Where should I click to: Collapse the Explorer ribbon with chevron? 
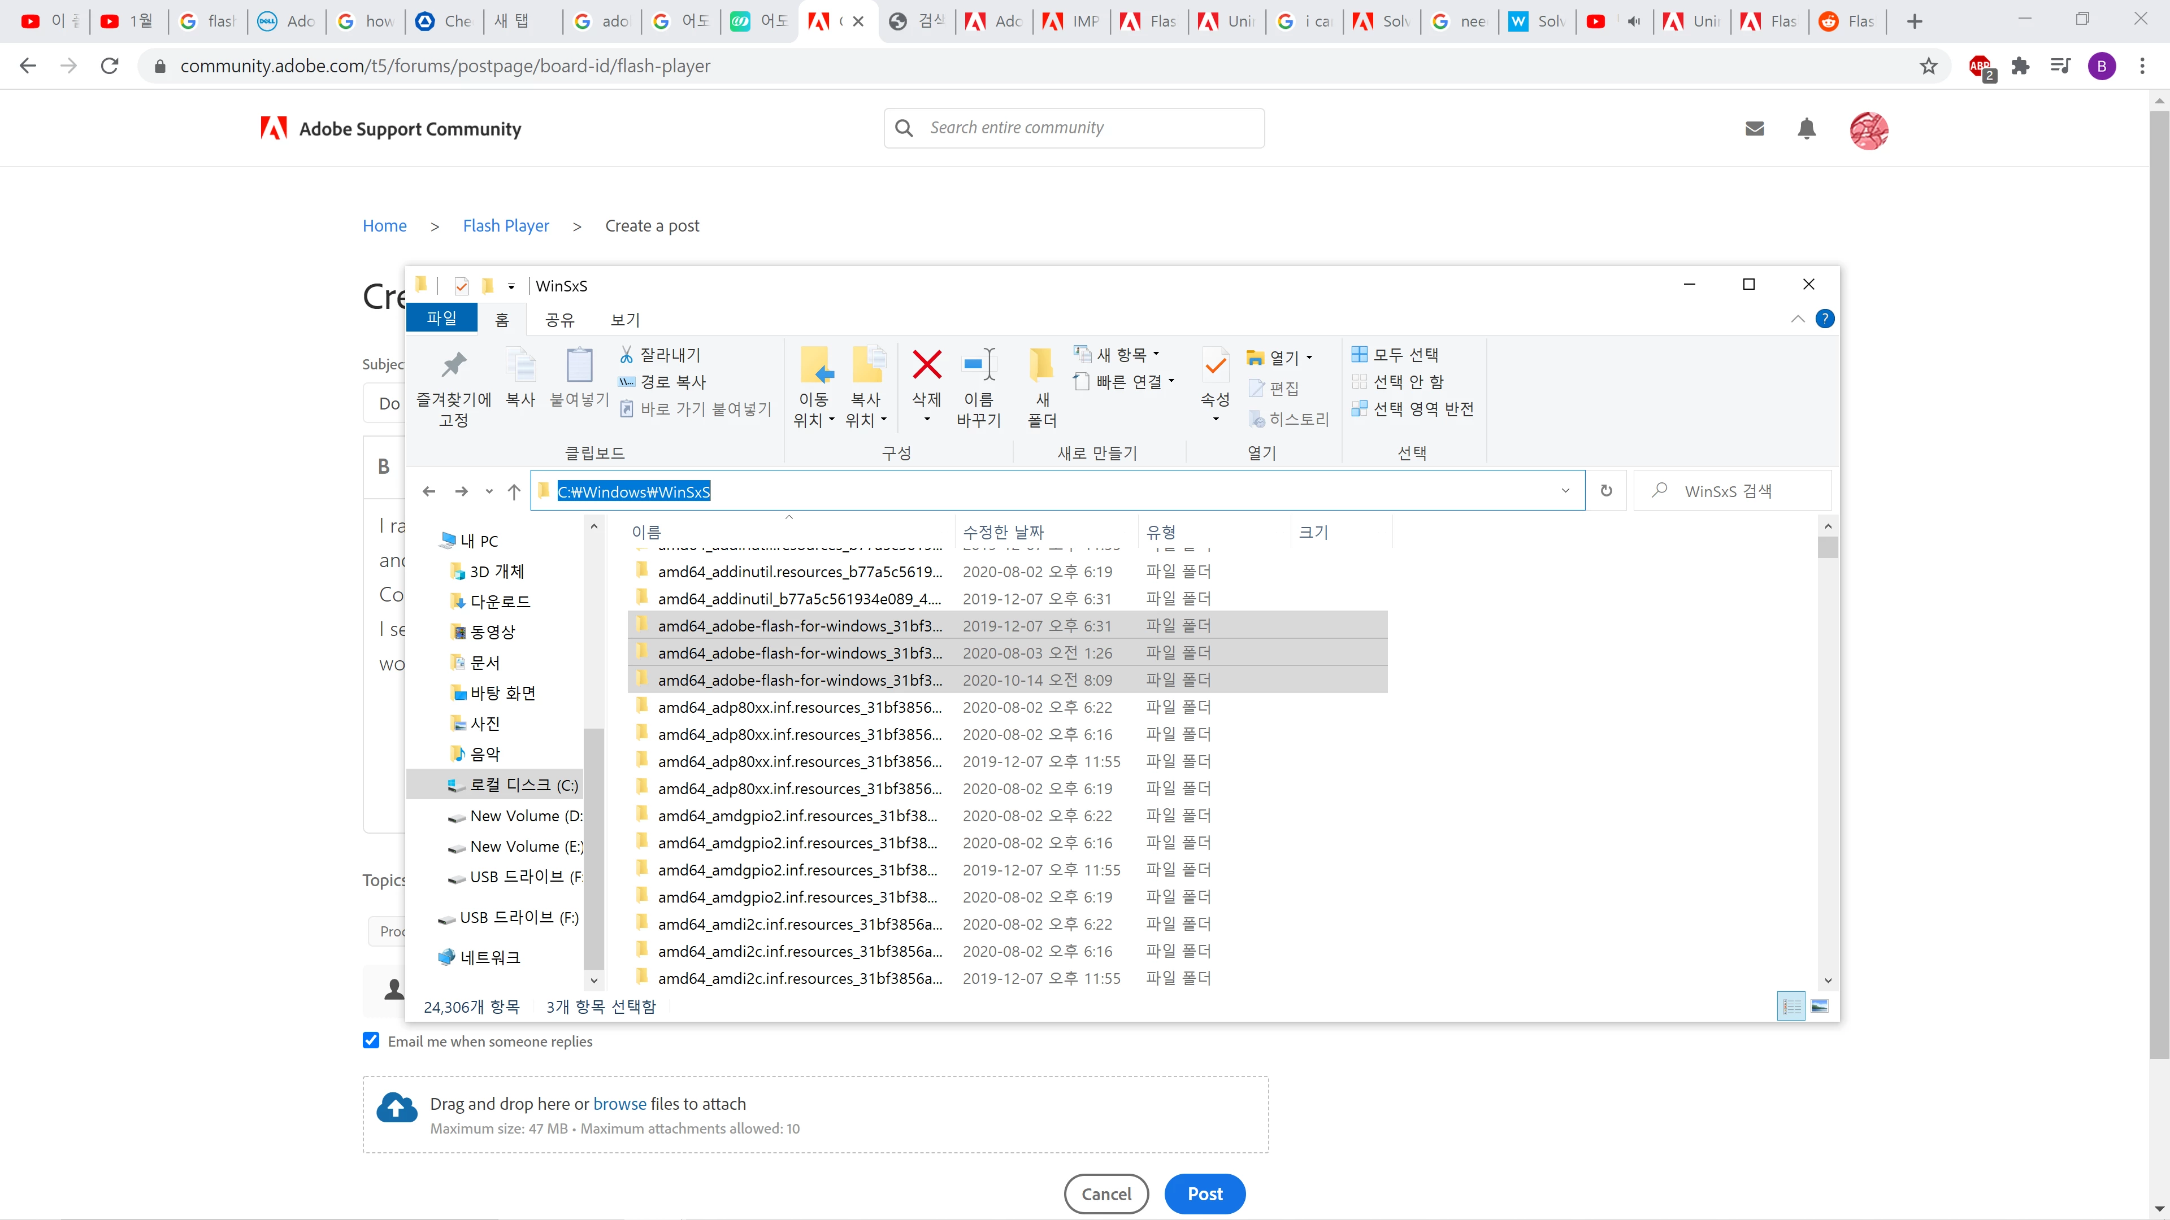[x=1798, y=319]
